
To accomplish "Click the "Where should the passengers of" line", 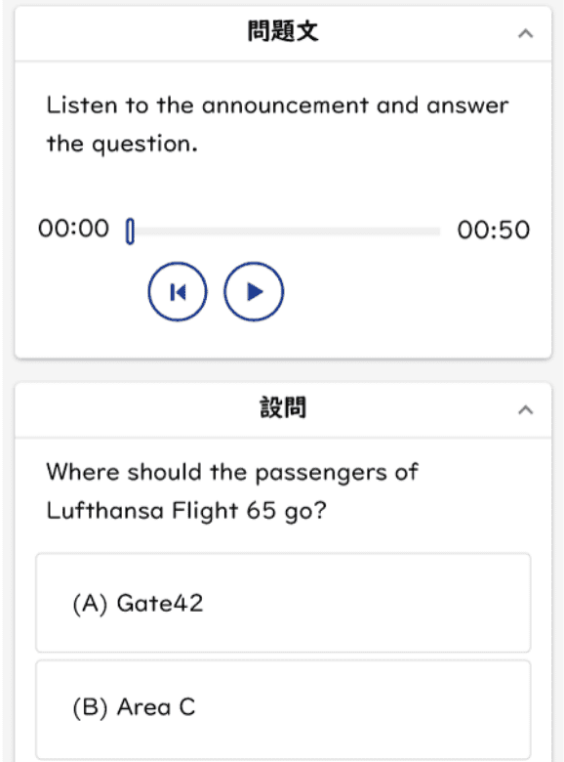I will (x=232, y=473).
